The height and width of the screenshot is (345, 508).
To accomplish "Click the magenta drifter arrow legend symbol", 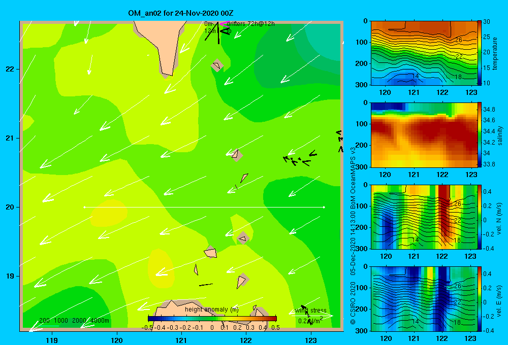I will [224, 23].
